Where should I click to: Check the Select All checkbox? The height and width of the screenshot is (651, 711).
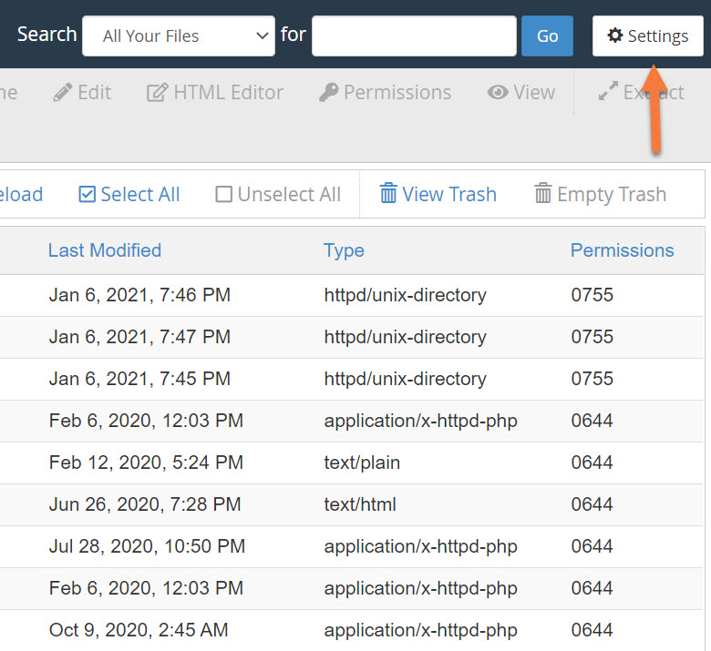pyautogui.click(x=88, y=194)
